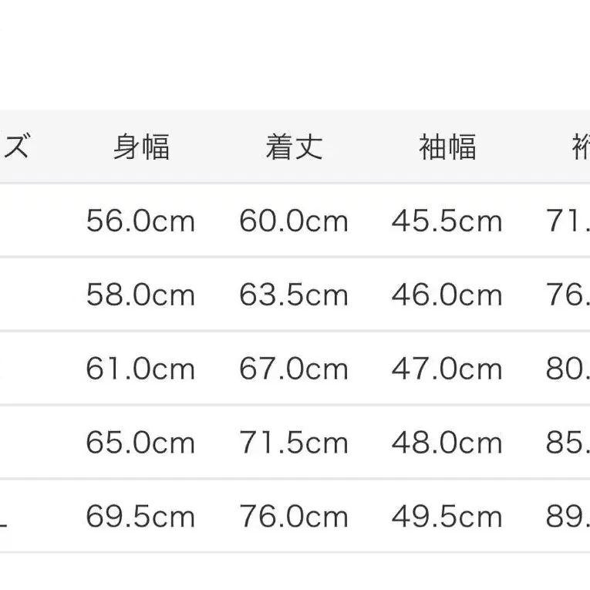Select the 46.0cm cell
Screen dimensions: 590x590
(447, 295)
